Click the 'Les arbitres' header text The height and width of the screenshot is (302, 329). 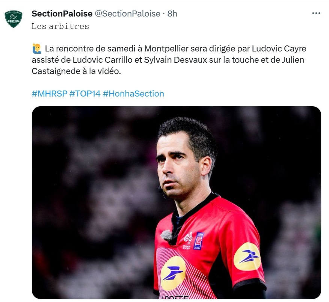pyautogui.click(x=60, y=26)
